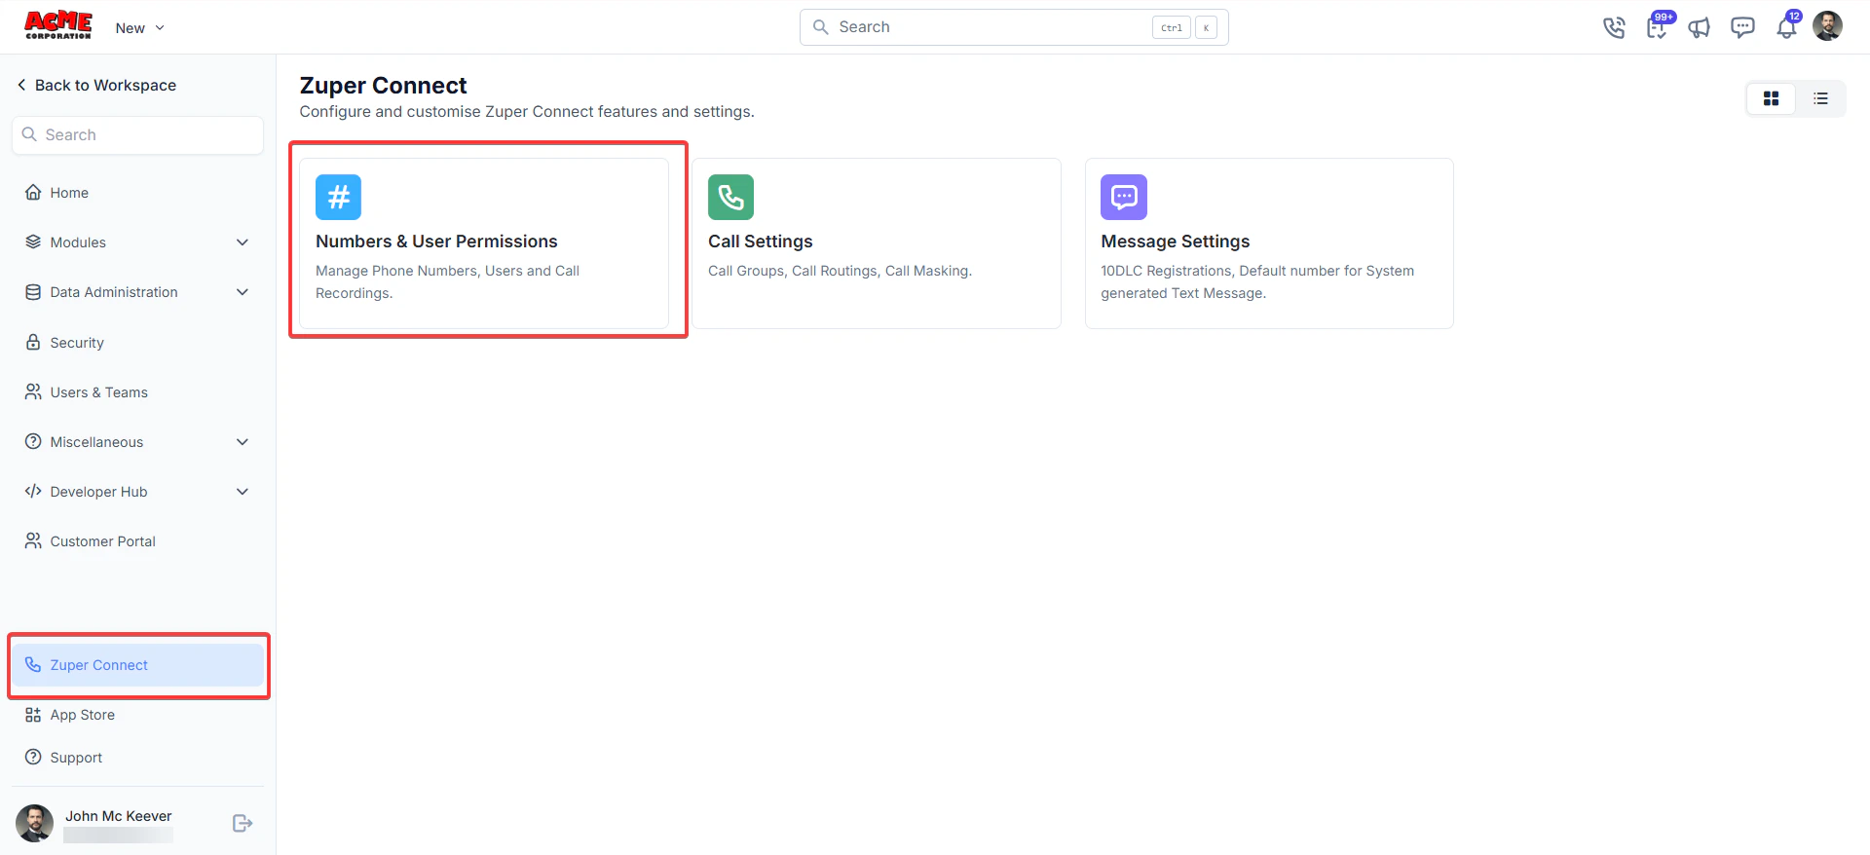The height and width of the screenshot is (855, 1870).
Task: Open the chat messages icon in header
Action: [1742, 27]
